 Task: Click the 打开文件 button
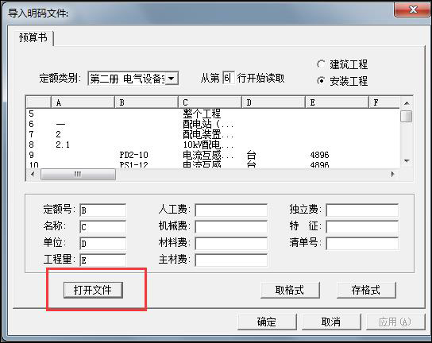tap(93, 290)
